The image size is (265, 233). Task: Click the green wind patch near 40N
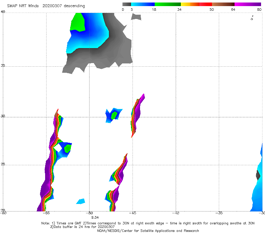point(78,23)
